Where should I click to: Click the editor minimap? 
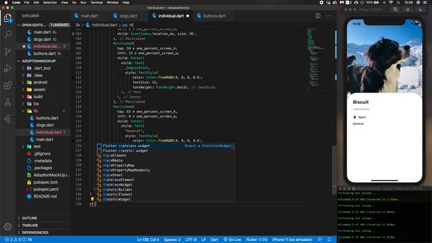(319, 59)
